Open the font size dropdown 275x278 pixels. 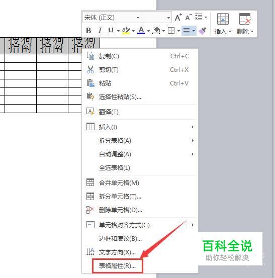156,18
